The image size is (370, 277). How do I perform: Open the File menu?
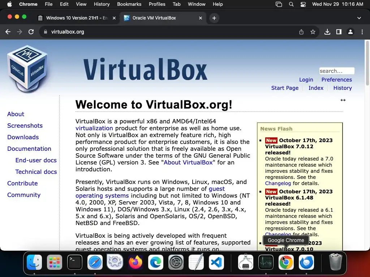[x=49, y=4]
